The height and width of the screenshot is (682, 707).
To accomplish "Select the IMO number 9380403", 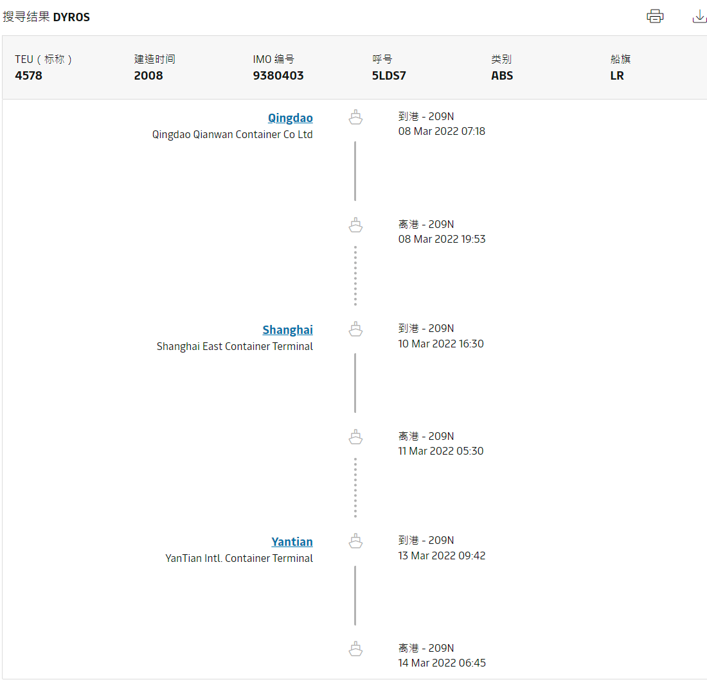I will pos(278,75).
